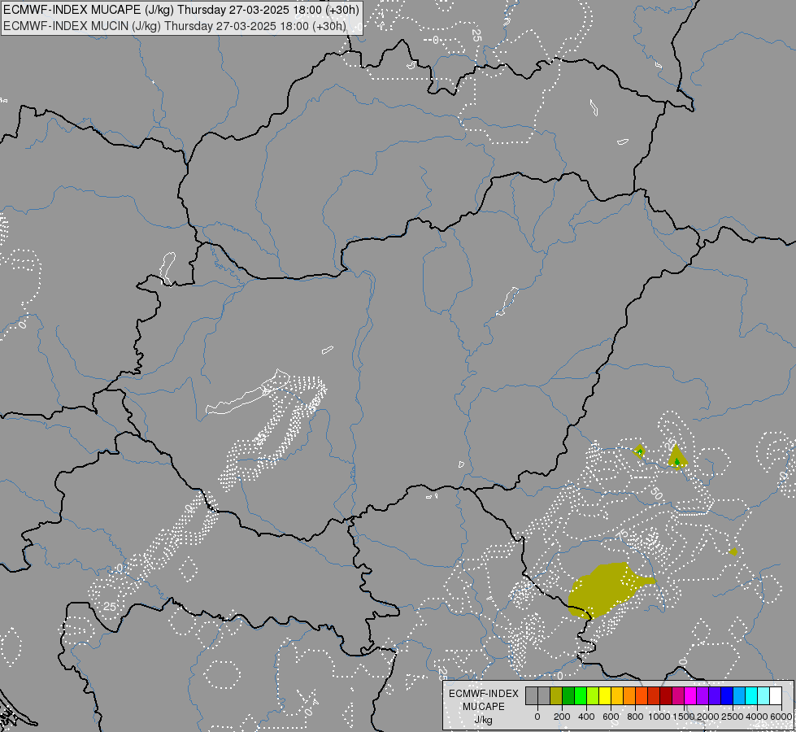Click the legend value label 800
Viewport: 796px width, 732px height.
pos(635,717)
